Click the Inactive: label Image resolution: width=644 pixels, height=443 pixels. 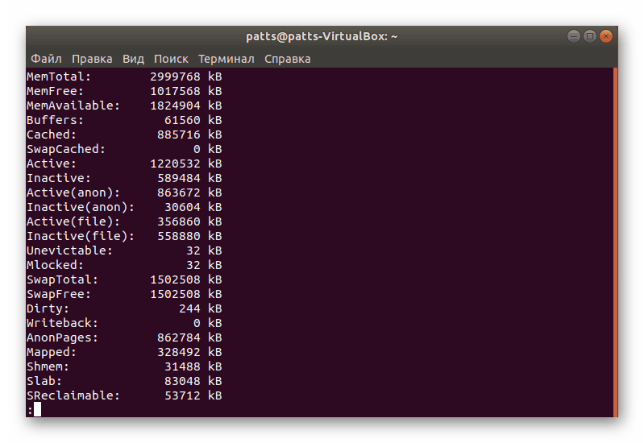pyautogui.click(x=59, y=178)
